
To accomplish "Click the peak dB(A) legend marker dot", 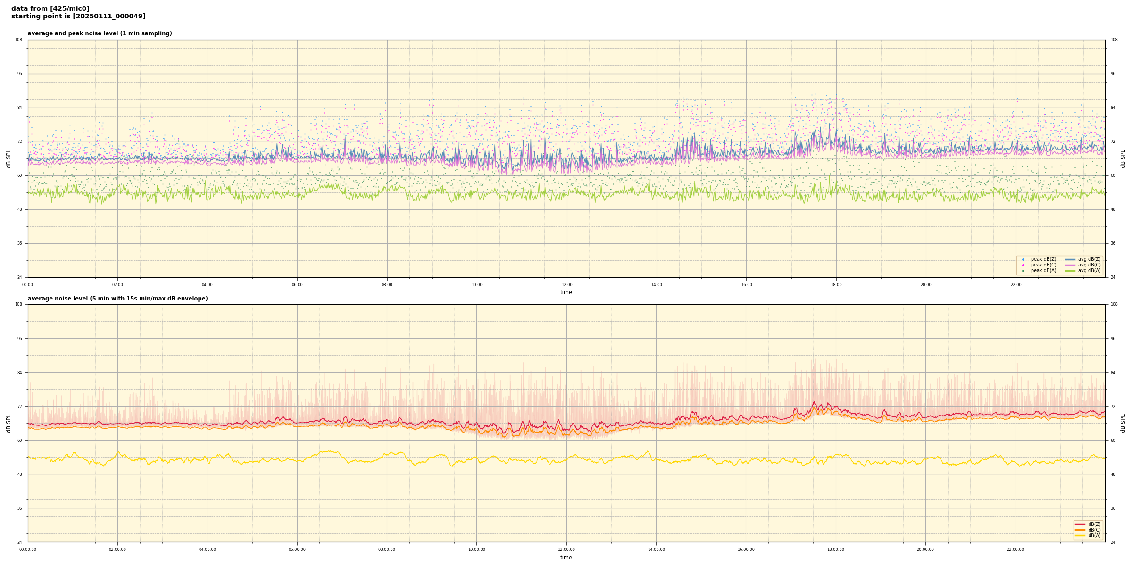I will (1023, 271).
